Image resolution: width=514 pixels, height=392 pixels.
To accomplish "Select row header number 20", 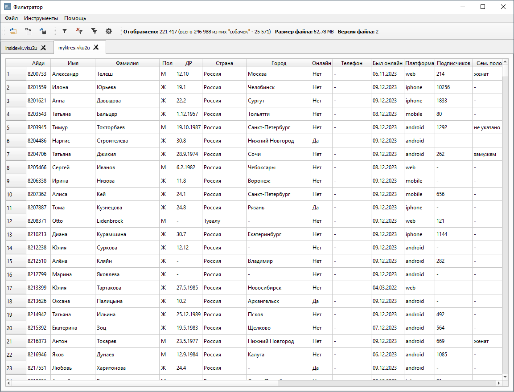I will point(16,328).
